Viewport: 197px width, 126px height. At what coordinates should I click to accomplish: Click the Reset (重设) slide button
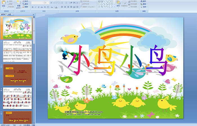pos(25,4)
